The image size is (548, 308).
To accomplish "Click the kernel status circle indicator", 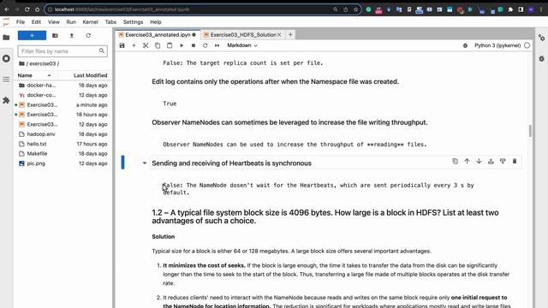I will [x=527, y=45].
